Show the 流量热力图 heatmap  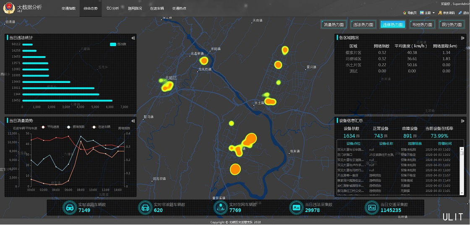334,25
